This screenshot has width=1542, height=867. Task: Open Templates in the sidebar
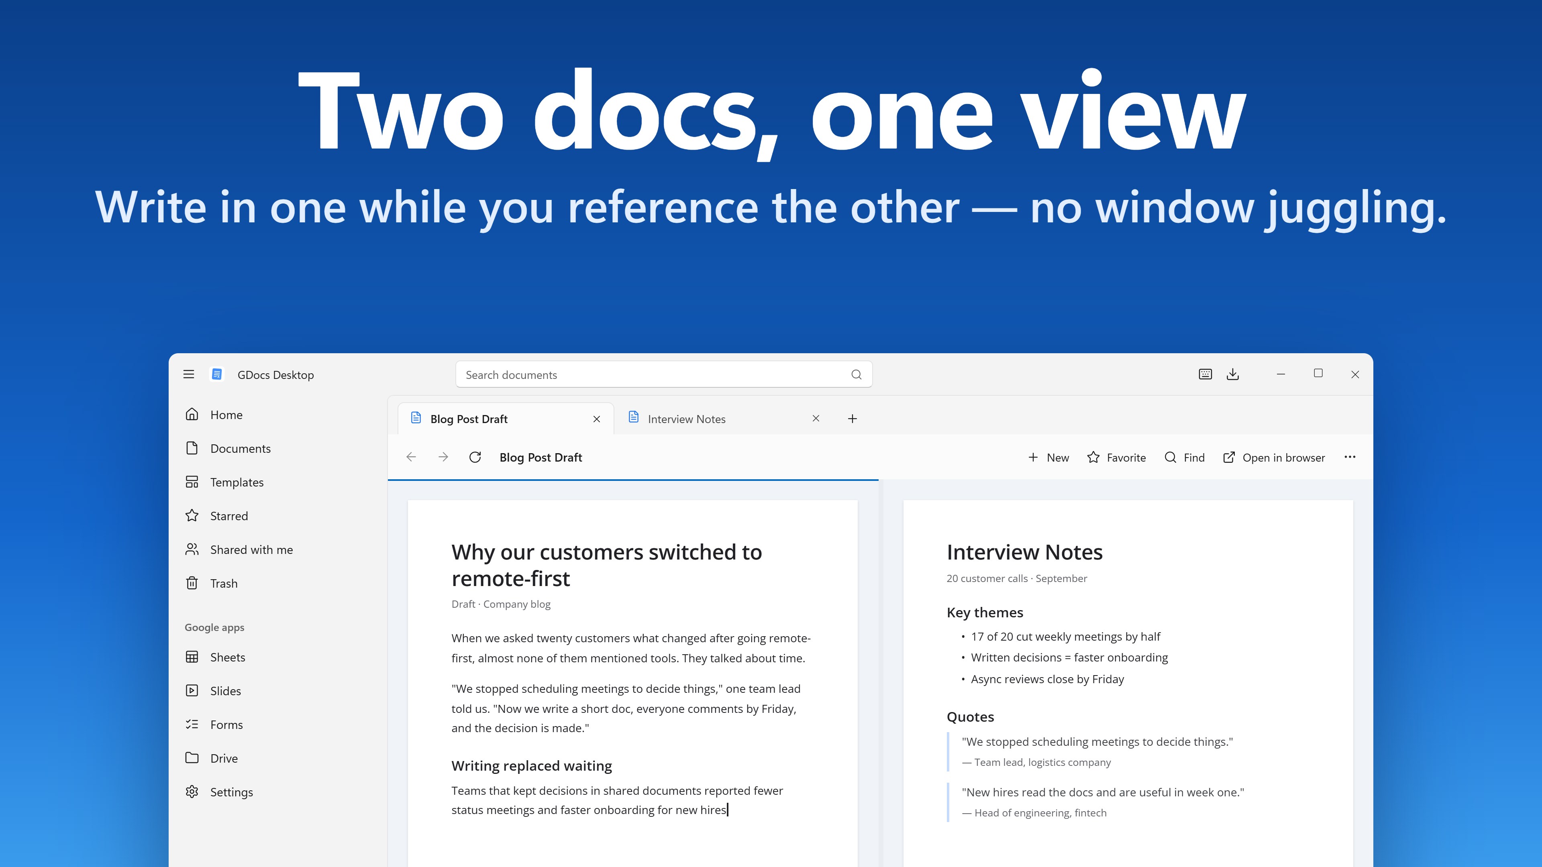278,482
